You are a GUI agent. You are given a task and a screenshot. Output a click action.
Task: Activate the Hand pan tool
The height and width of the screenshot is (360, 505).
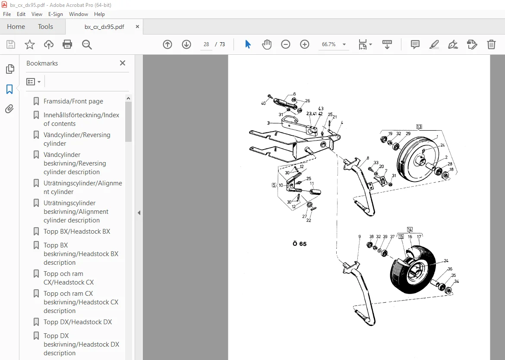[267, 44]
